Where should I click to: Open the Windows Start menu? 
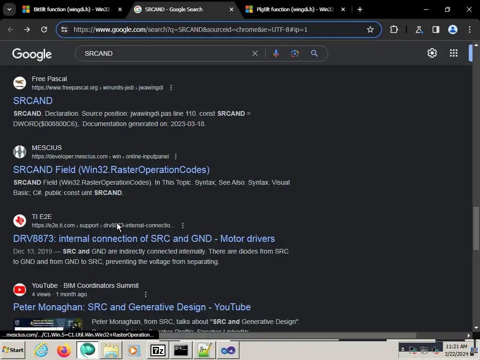pyautogui.click(x=13, y=350)
